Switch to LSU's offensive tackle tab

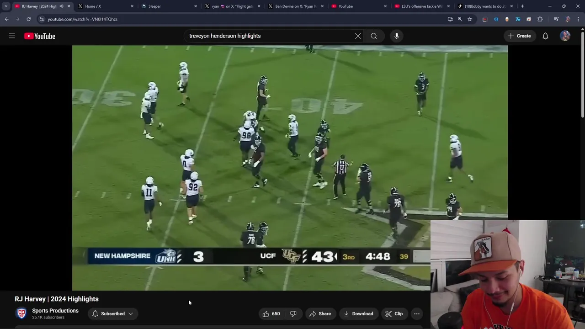pos(421,6)
